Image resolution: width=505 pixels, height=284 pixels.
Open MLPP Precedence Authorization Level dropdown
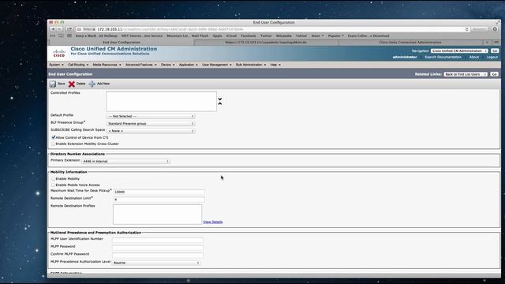(x=156, y=263)
